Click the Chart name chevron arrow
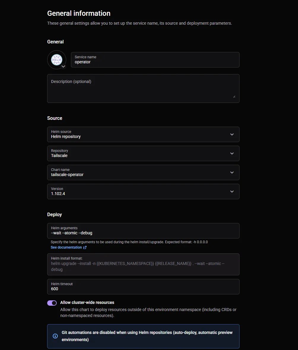This screenshot has width=298, height=350. (x=232, y=172)
